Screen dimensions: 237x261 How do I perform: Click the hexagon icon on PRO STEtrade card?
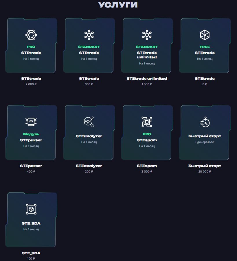coord(31,35)
